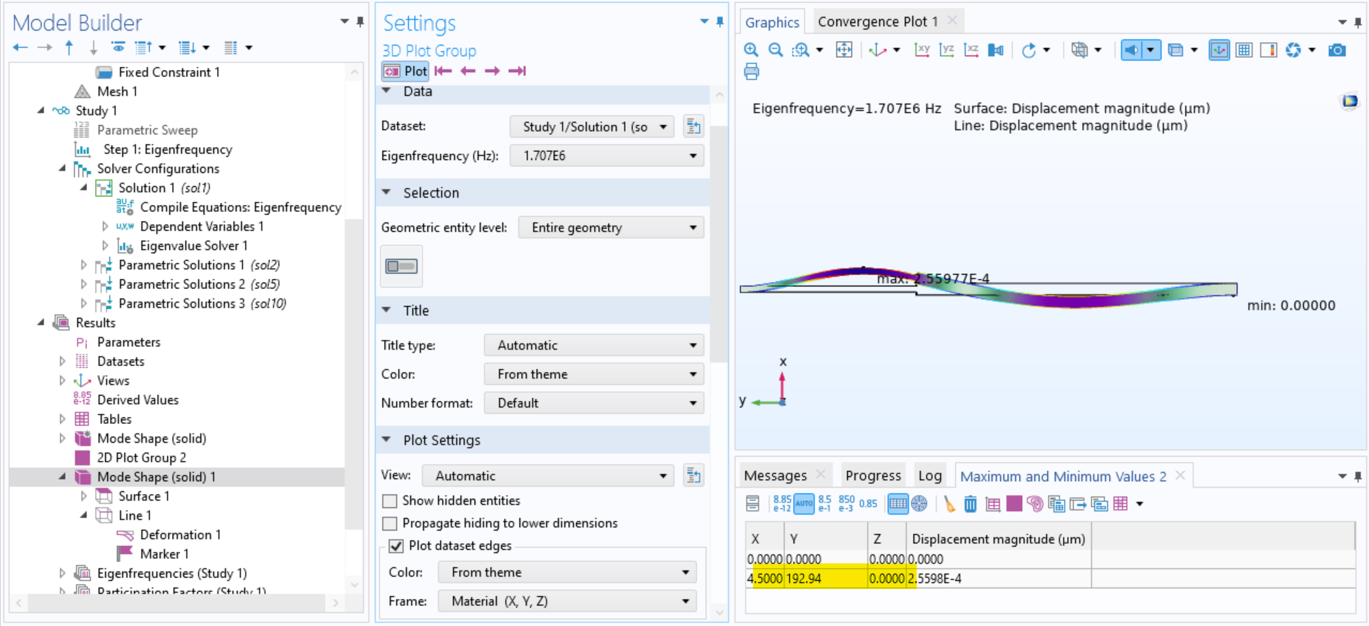Uncheck Plot dataset edges checkbox
This screenshot has width=1369, height=626.
click(x=396, y=546)
